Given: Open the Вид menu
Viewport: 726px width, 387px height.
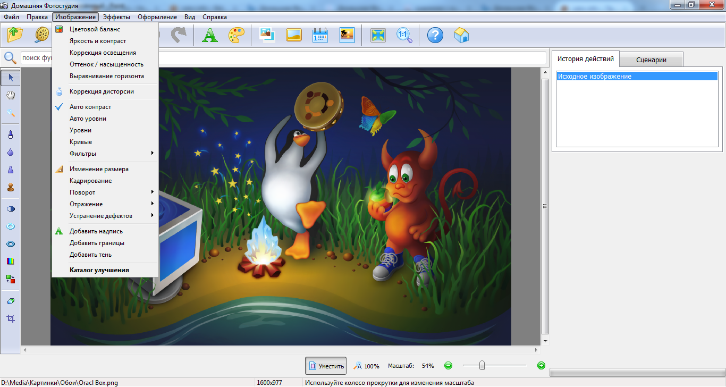Looking at the screenshot, I should (x=190, y=17).
